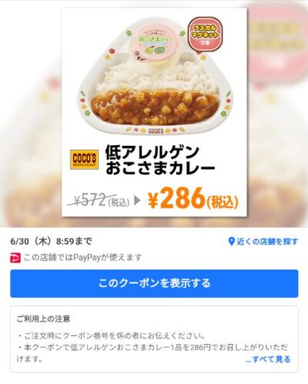Click the 低アレルゲンおこさまカレー title
Screen dimensions: 308x384
coord(160,160)
